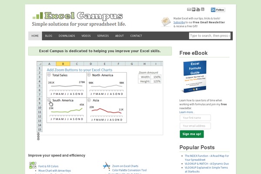Click the Sign me up! button
The height and width of the screenshot is (174, 261).
pos(192,134)
